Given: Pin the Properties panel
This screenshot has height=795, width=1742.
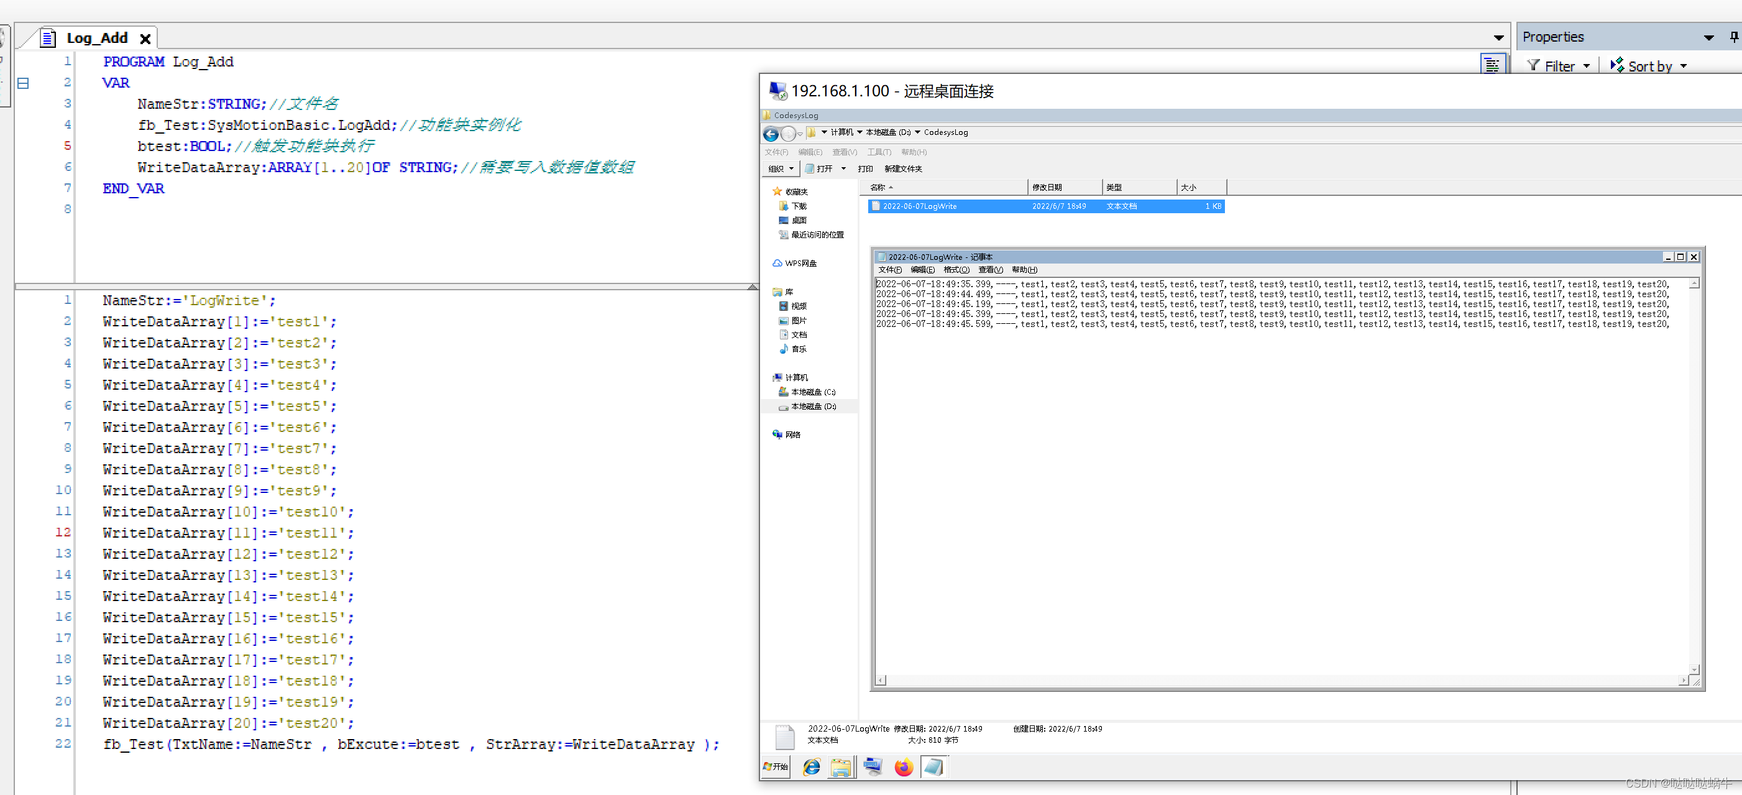Looking at the screenshot, I should pyautogui.click(x=1733, y=37).
